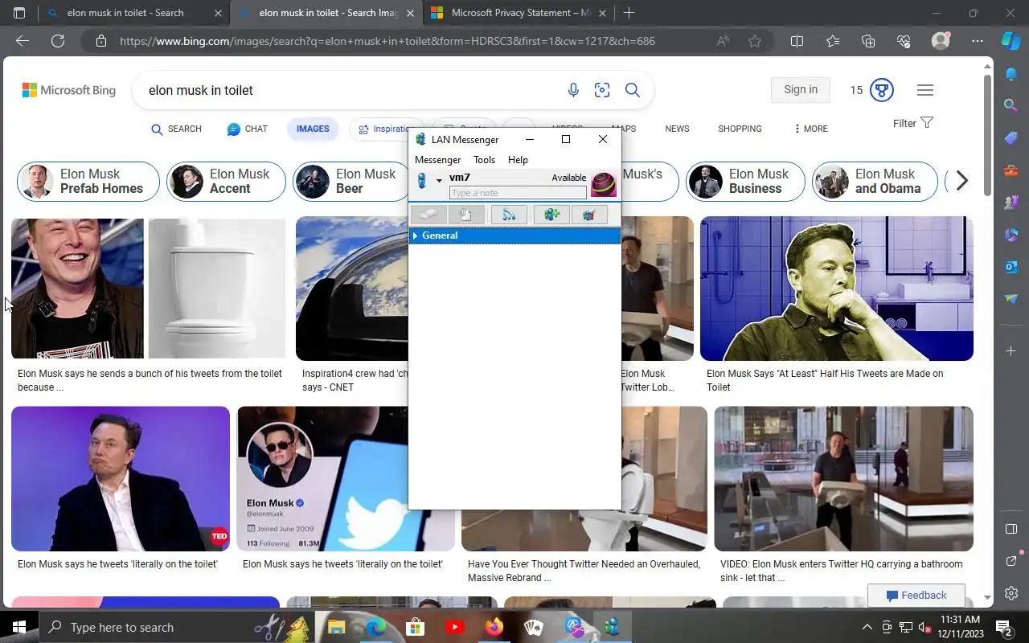Refresh the page in Edge
Screen dimensions: 1029x643
click(58, 41)
